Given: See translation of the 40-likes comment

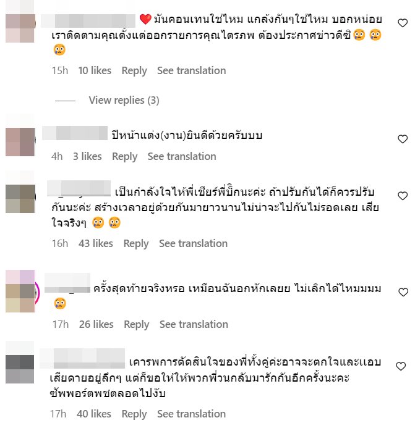Looking at the screenshot, I should click(x=192, y=414).
